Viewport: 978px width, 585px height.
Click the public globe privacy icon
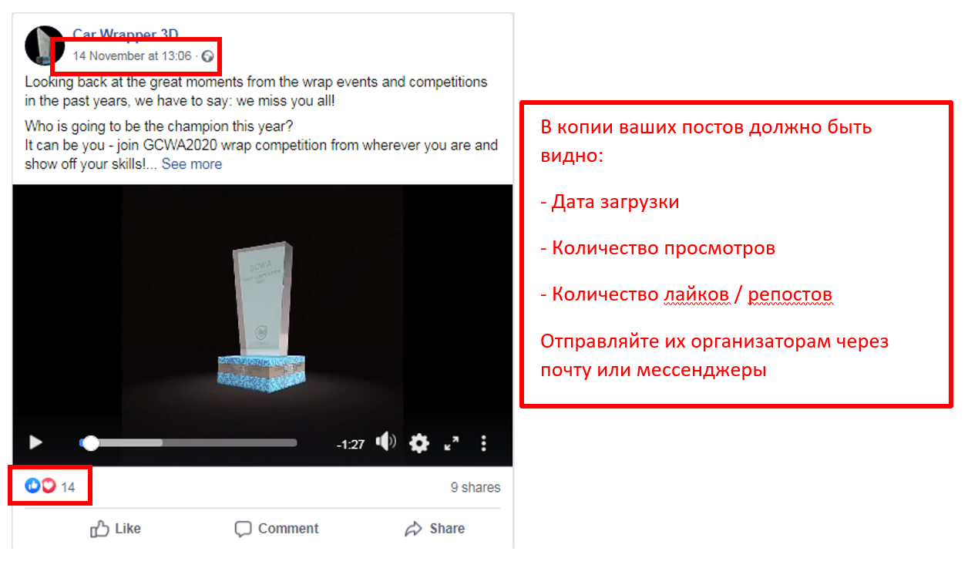[x=207, y=55]
